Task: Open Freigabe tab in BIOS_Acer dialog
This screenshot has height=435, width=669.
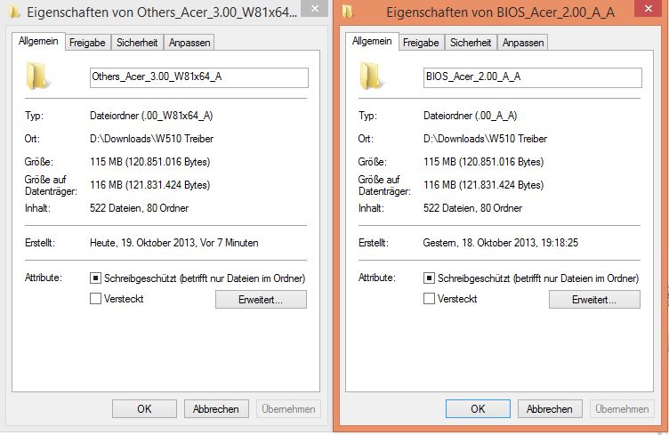Action: tap(420, 43)
